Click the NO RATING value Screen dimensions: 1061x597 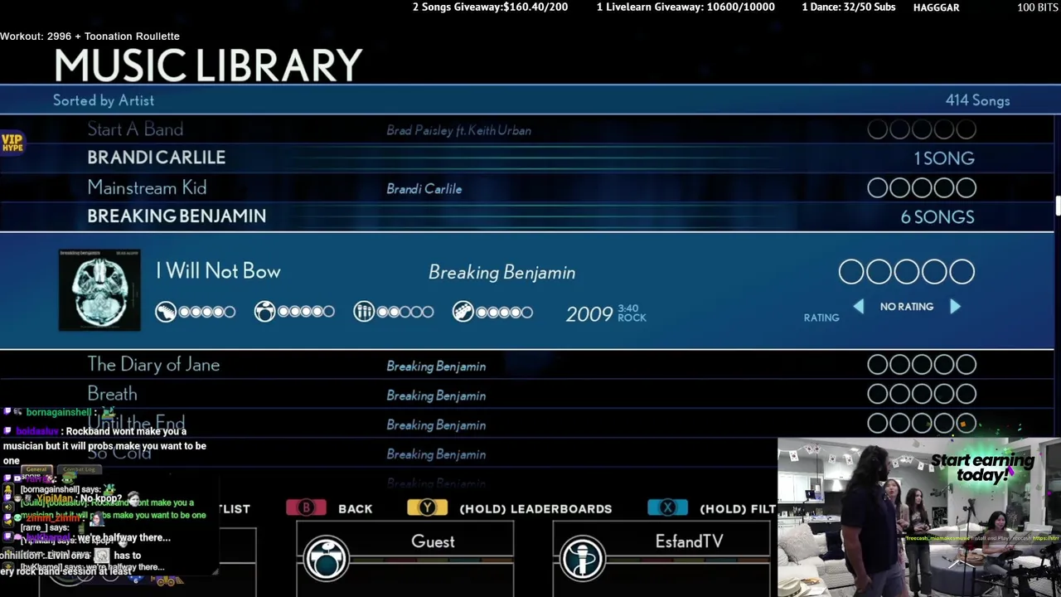tap(907, 307)
